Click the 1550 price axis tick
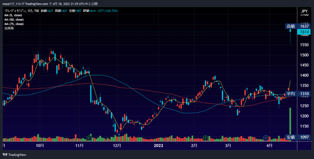Viewport: 314px width, 159px height. click(304, 45)
